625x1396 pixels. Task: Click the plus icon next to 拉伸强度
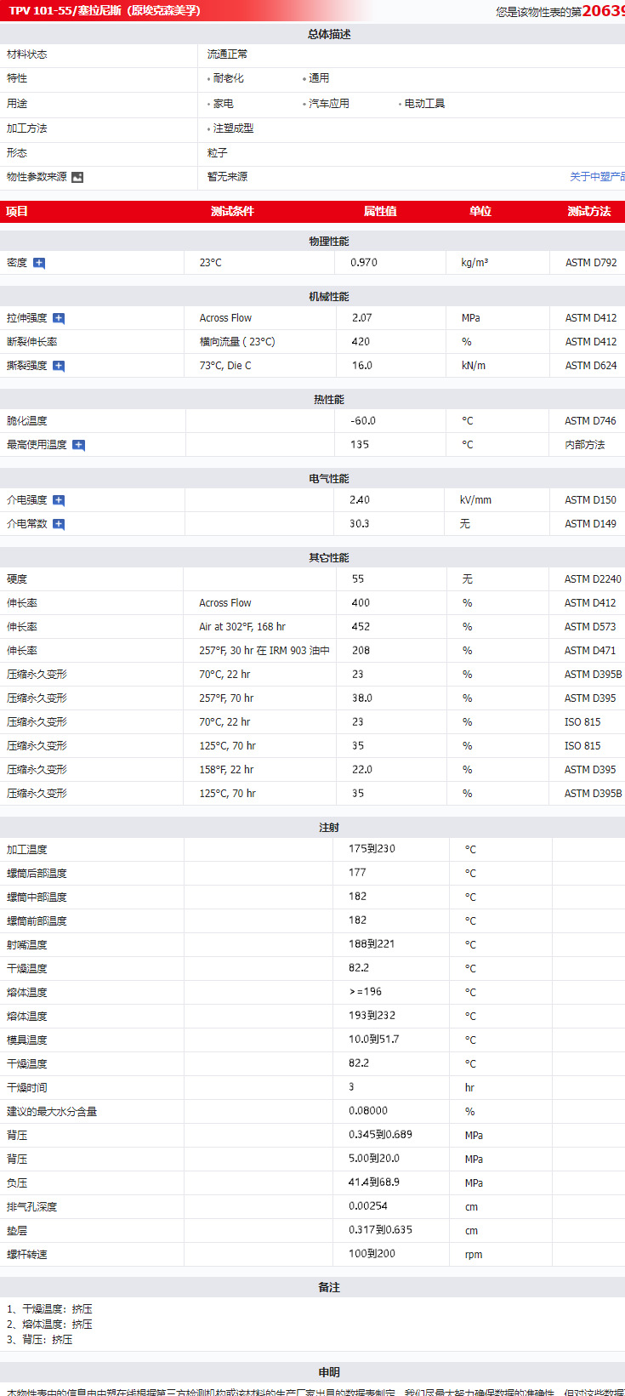coord(59,318)
